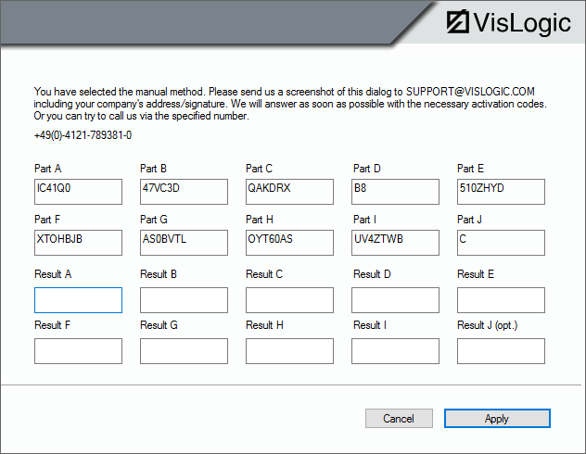The height and width of the screenshot is (454, 586).
Task: Click Part H field showing OYT60AS
Action: click(289, 243)
